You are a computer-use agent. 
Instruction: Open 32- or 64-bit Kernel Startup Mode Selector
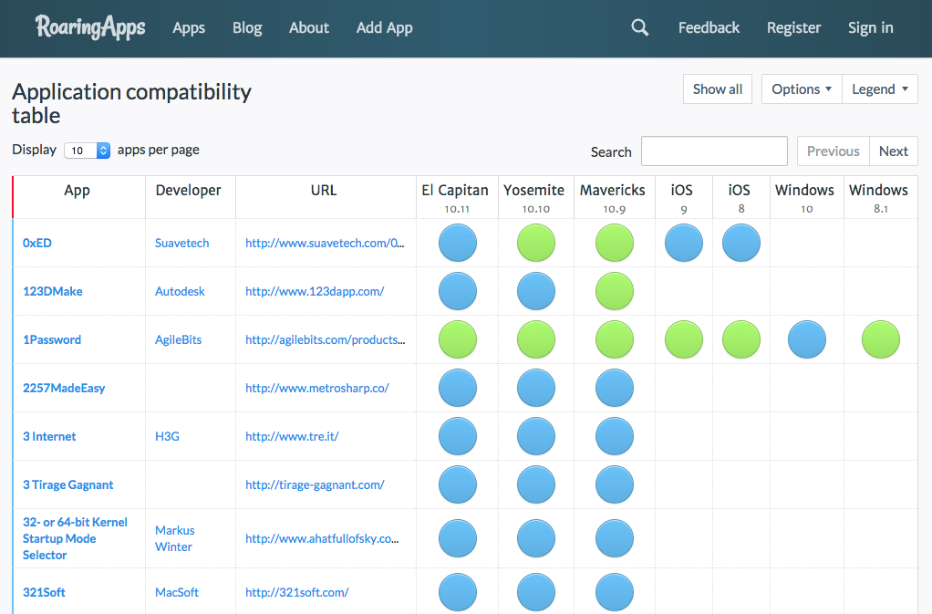75,538
